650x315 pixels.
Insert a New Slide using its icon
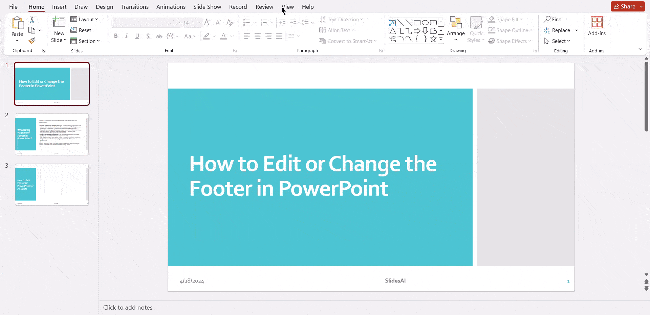(x=59, y=23)
